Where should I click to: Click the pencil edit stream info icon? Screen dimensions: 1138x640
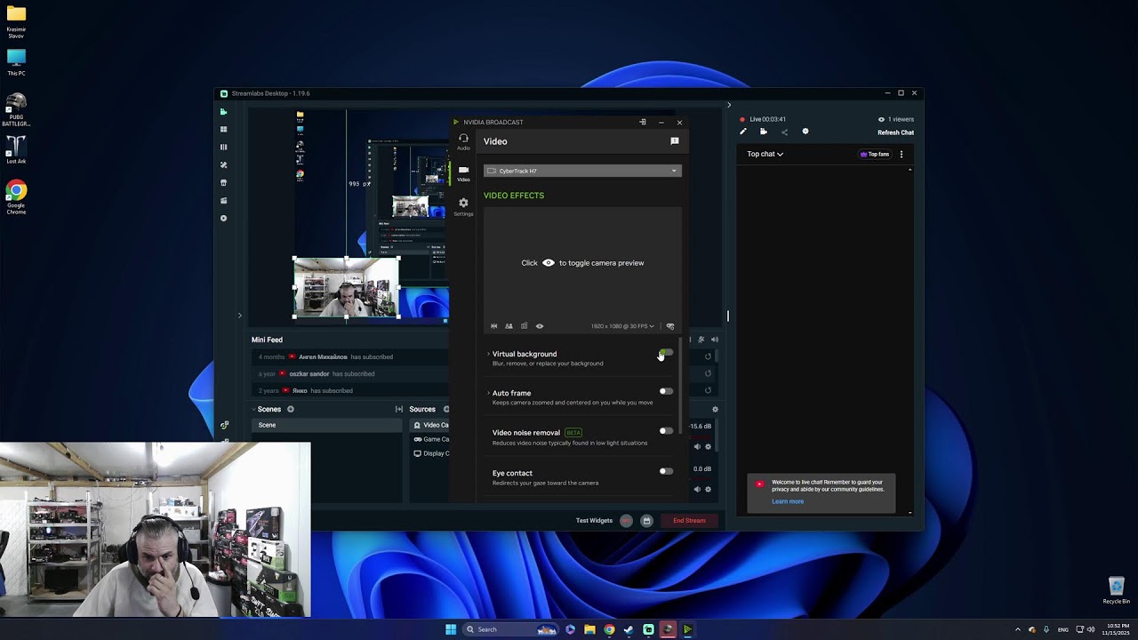(x=743, y=132)
